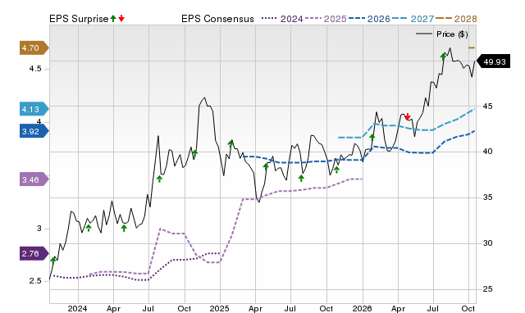Click the green surprise arrow for August 2025
525x313 pixels.
coord(301,179)
